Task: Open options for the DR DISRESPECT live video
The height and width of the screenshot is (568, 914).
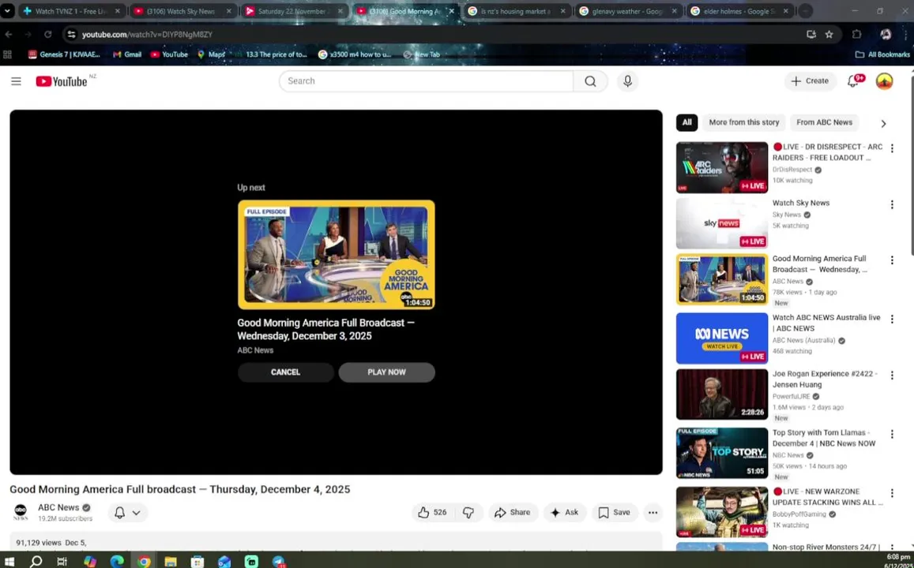Action: click(892, 148)
